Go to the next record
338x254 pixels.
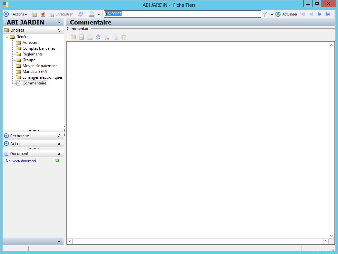click(x=320, y=14)
